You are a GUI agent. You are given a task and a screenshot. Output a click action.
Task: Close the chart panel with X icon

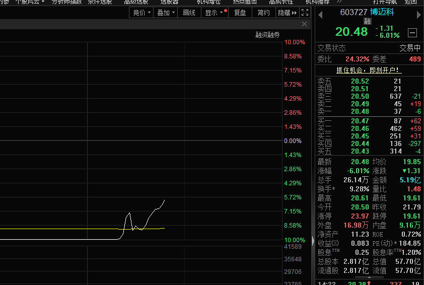click(x=305, y=24)
